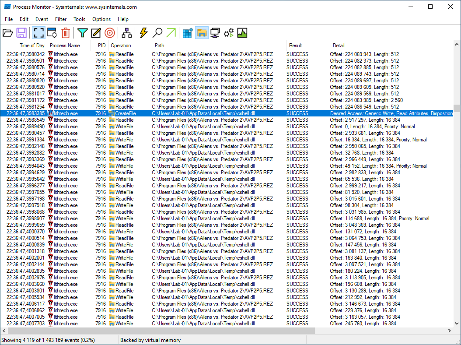Screen dimensions: 461x345
Task: Click the Time of Day column header
Action: [24, 46]
